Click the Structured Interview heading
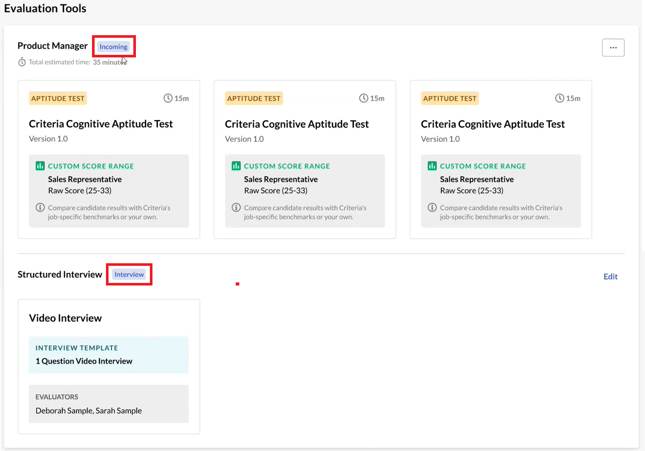The height and width of the screenshot is (451, 645). (60, 275)
